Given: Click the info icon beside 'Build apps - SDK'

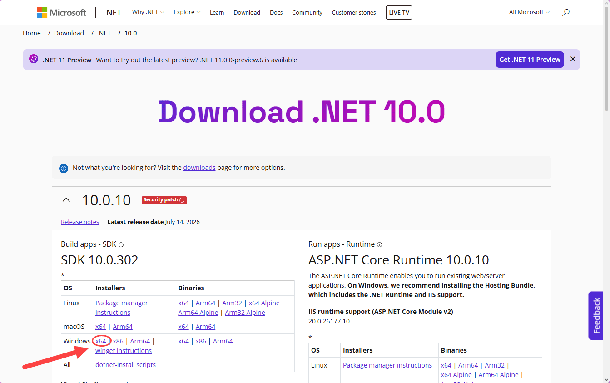Looking at the screenshot, I should point(121,244).
